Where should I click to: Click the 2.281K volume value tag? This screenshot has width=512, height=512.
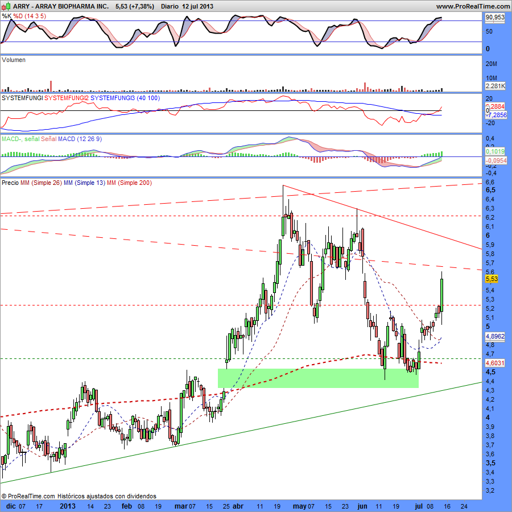pos(495,86)
